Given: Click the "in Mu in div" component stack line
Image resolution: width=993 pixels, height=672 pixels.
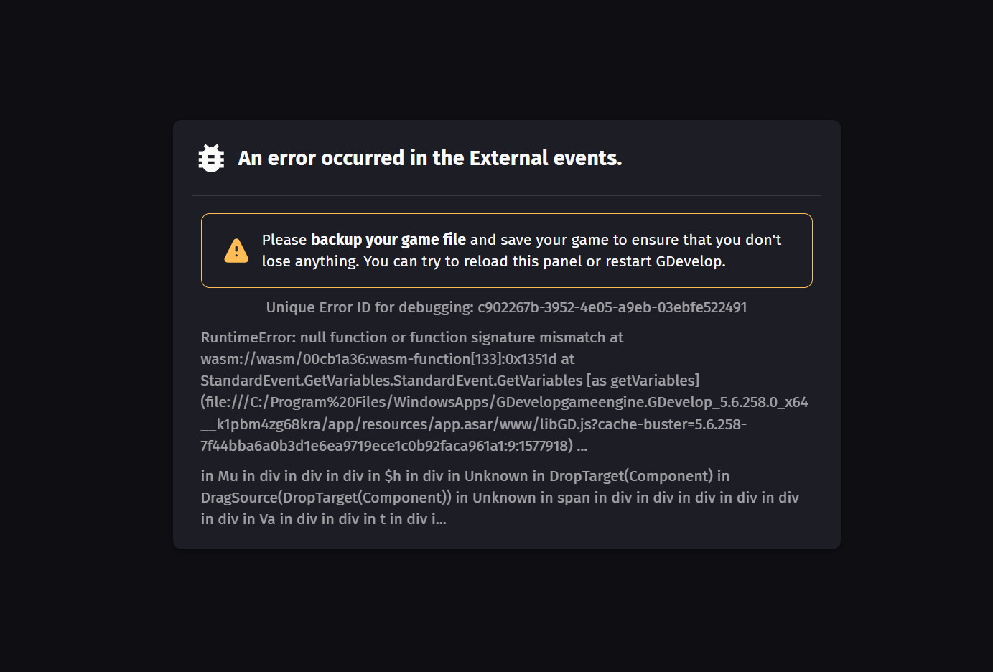Looking at the screenshot, I should pyautogui.click(x=465, y=476).
